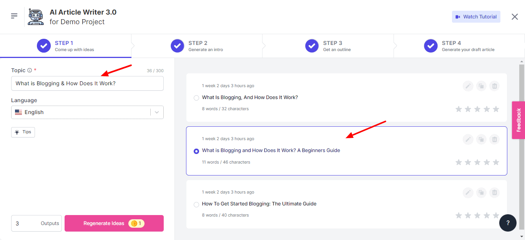The height and width of the screenshot is (240, 525).
Task: Click the Topic info icon
Action: click(x=30, y=71)
